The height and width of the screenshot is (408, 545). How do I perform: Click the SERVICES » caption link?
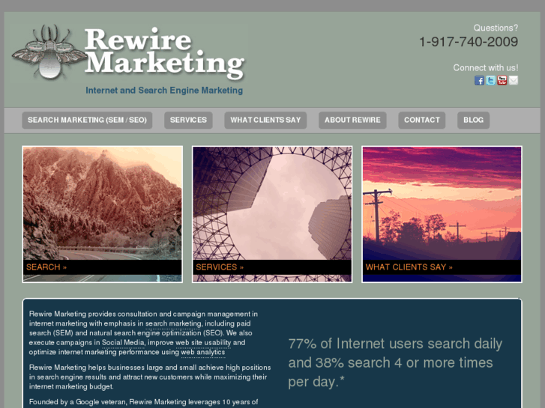click(x=220, y=267)
